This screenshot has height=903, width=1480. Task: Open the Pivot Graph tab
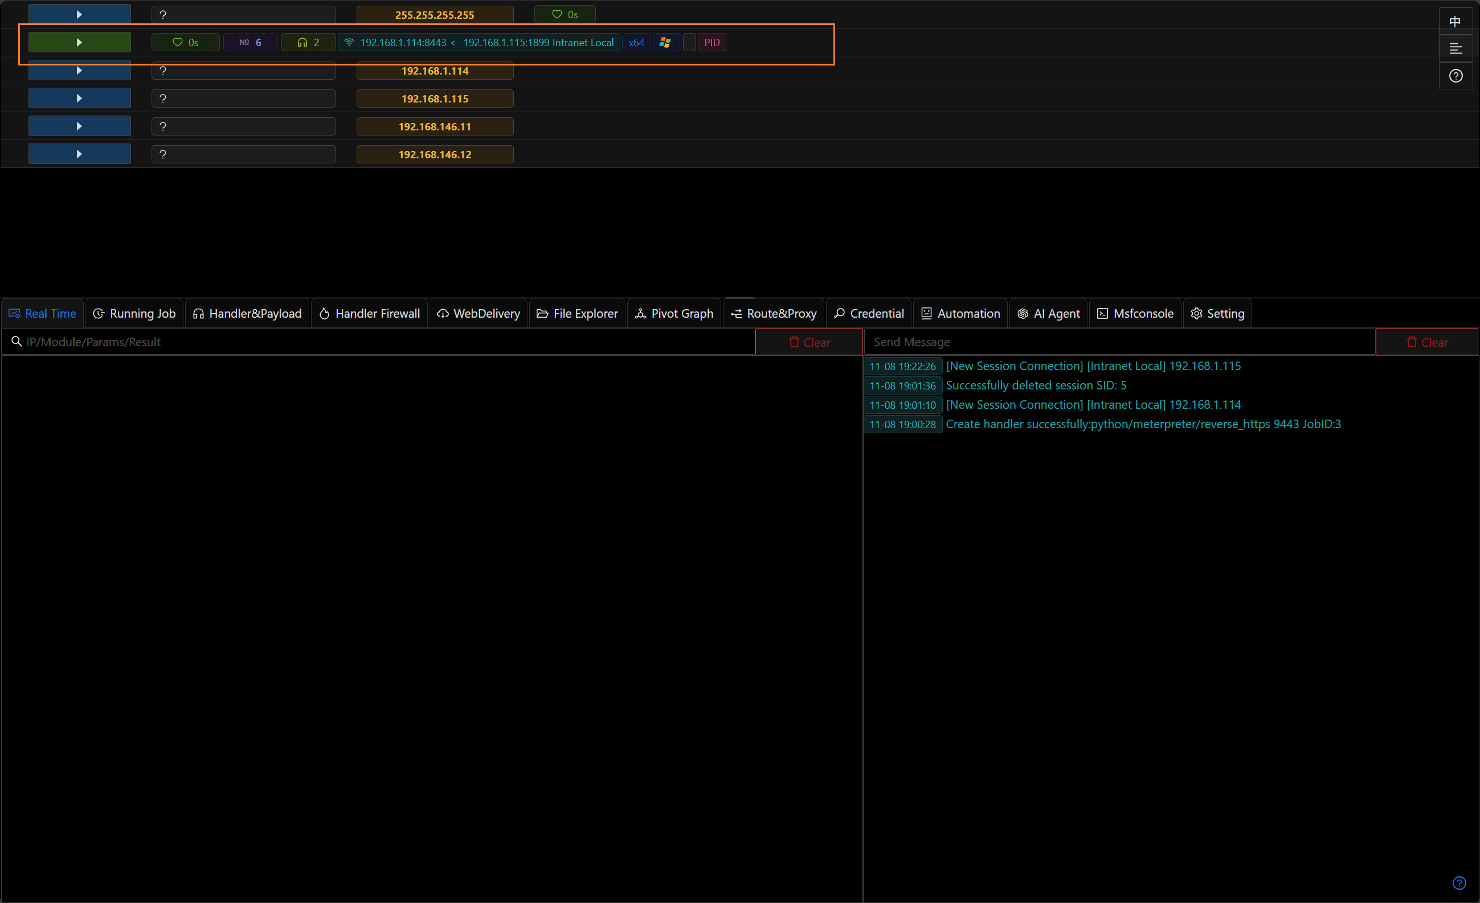coord(674,313)
